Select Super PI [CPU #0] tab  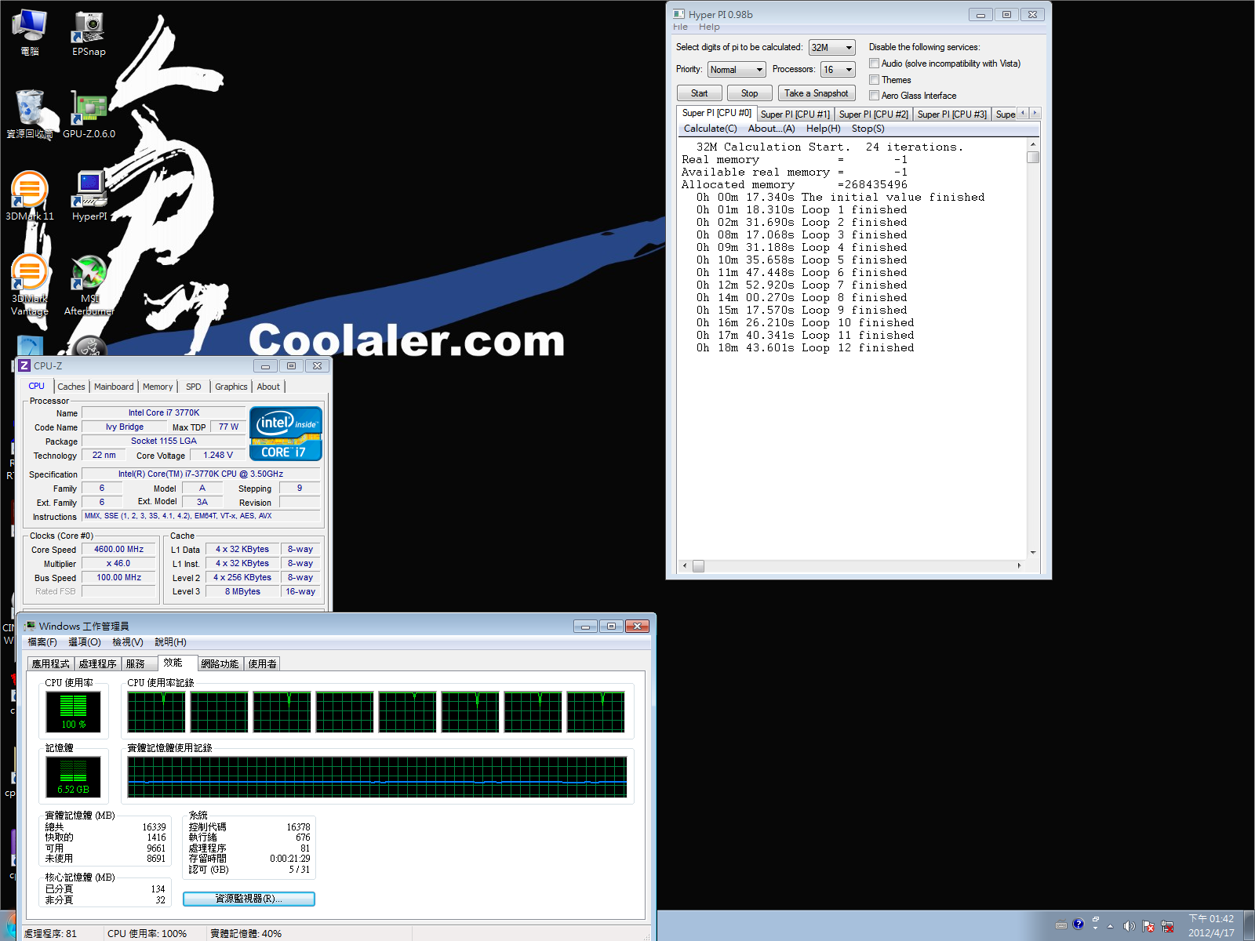[x=717, y=113]
